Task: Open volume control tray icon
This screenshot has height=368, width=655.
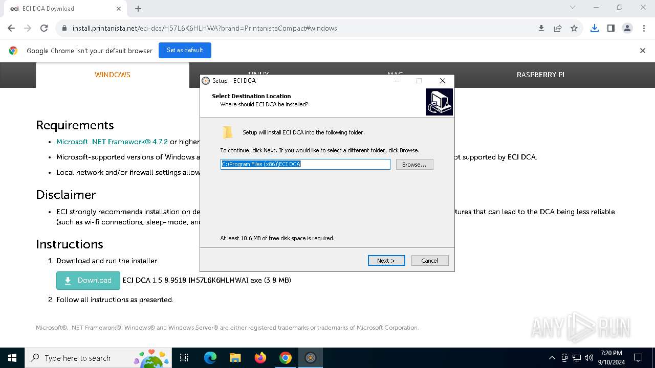Action: pyautogui.click(x=589, y=358)
